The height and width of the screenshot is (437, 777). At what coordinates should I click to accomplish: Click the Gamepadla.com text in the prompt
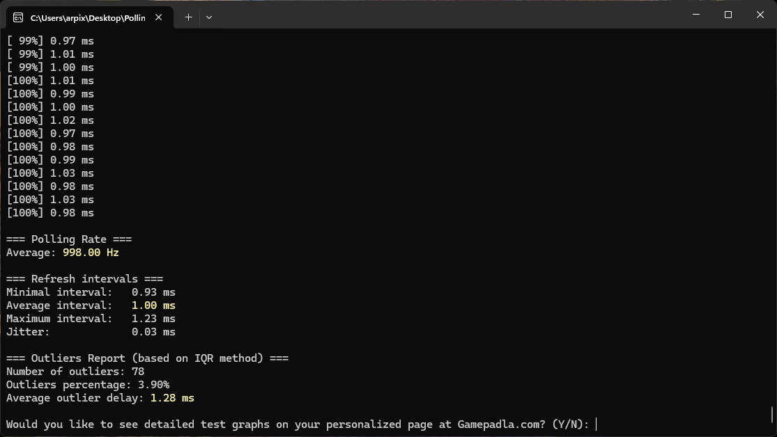point(501,424)
